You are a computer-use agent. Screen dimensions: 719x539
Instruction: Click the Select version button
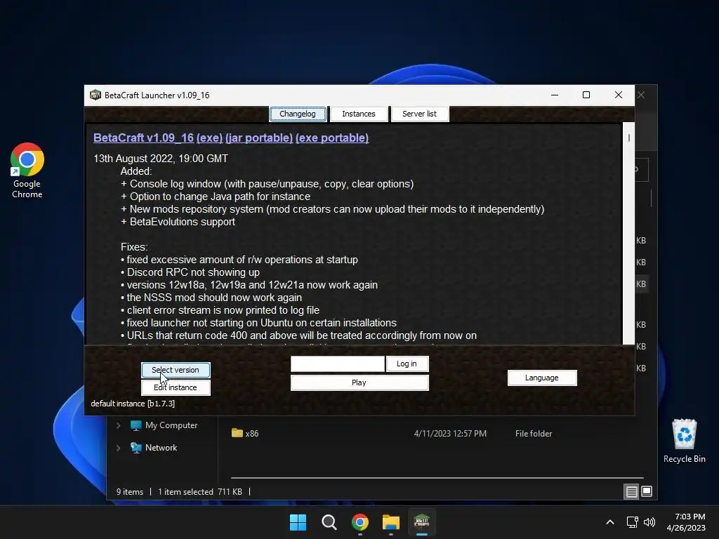tap(176, 370)
